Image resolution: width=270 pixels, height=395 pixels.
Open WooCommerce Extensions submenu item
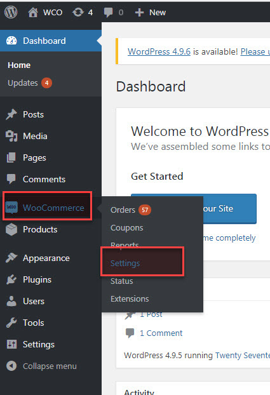130,299
